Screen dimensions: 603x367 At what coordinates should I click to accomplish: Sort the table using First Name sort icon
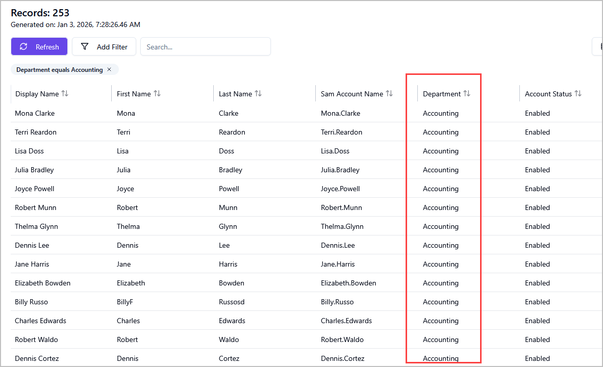[156, 93]
